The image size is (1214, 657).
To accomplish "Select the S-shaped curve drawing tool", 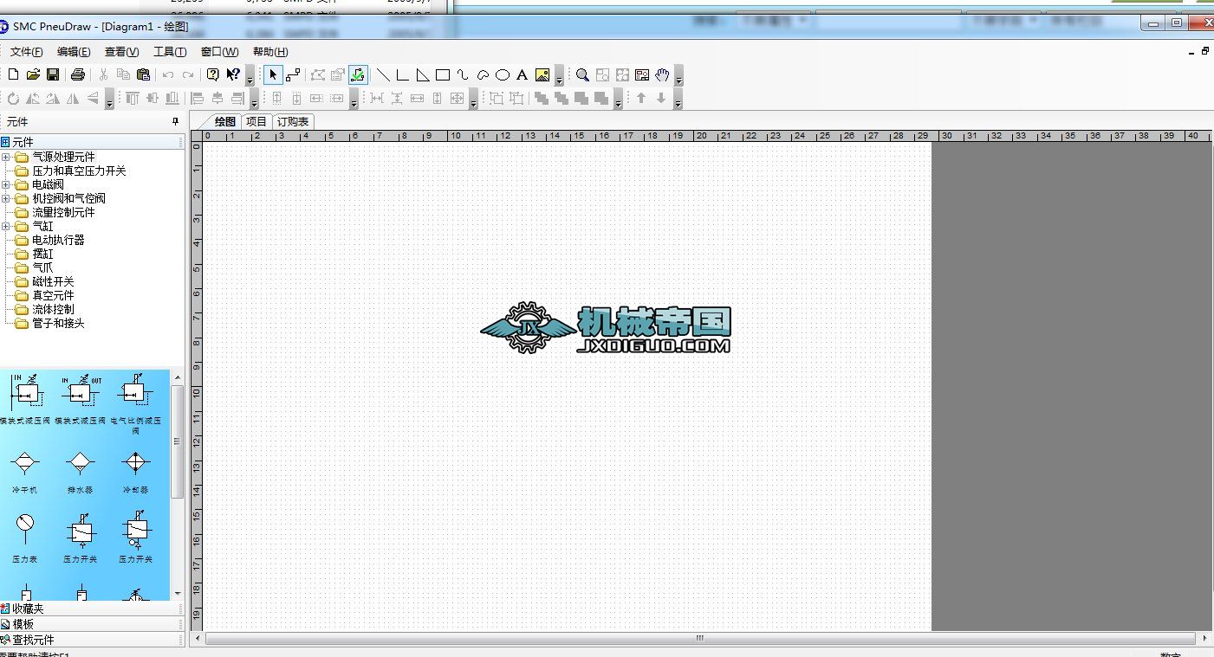I will (463, 75).
